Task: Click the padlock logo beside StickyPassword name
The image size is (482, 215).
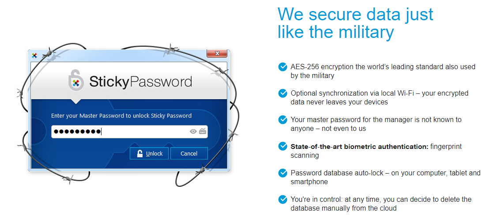Action: pyautogui.click(x=76, y=80)
